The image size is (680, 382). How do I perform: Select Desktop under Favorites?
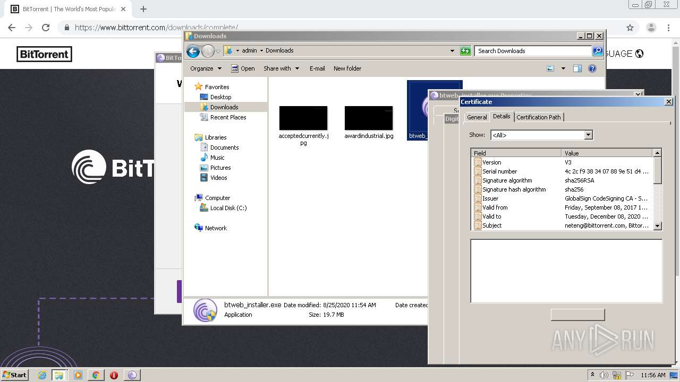click(x=220, y=97)
